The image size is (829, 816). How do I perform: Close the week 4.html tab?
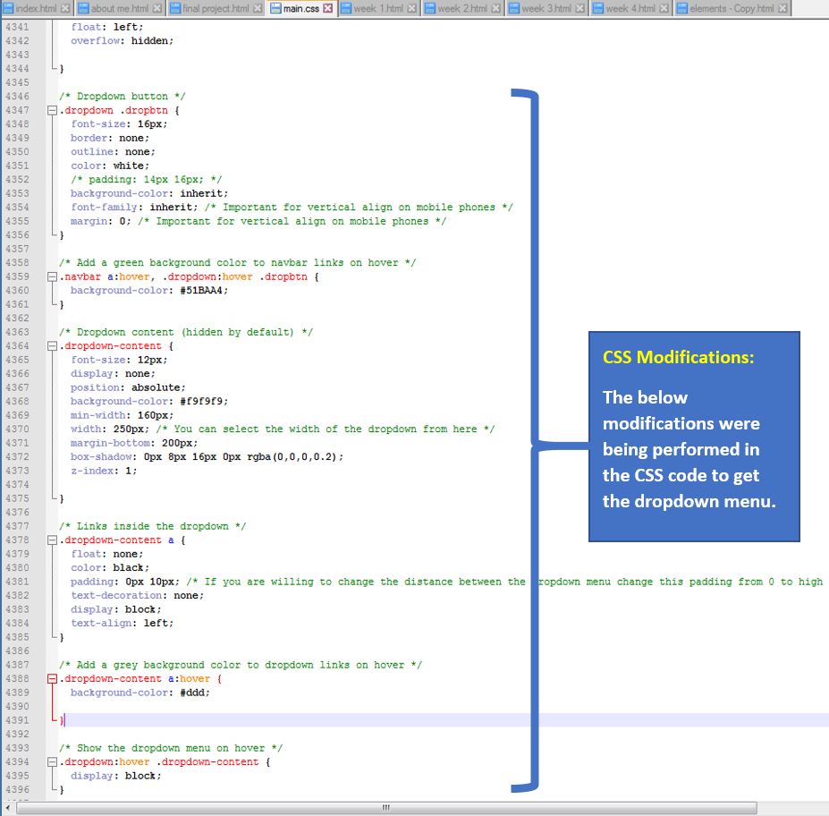664,8
